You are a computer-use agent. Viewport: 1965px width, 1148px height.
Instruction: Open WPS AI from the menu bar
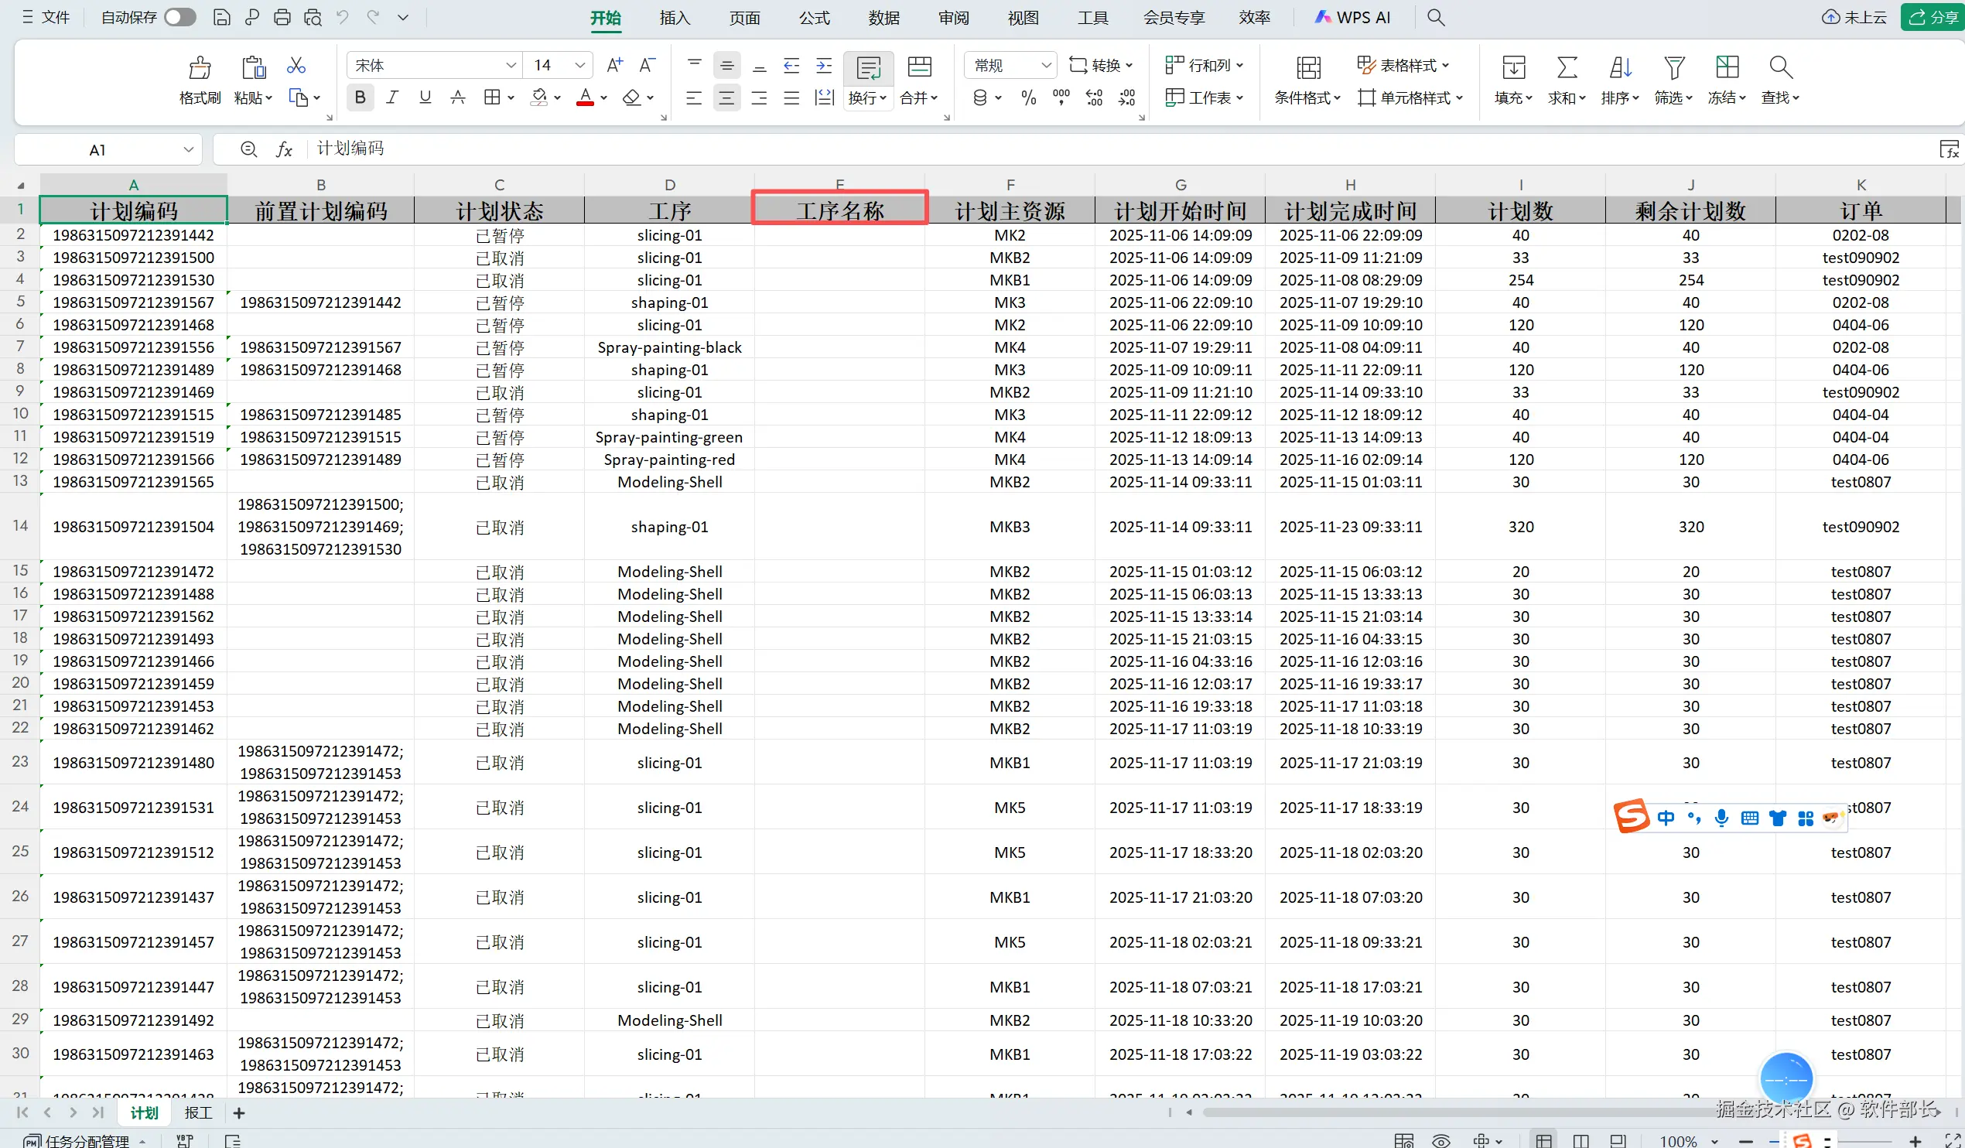(x=1352, y=17)
